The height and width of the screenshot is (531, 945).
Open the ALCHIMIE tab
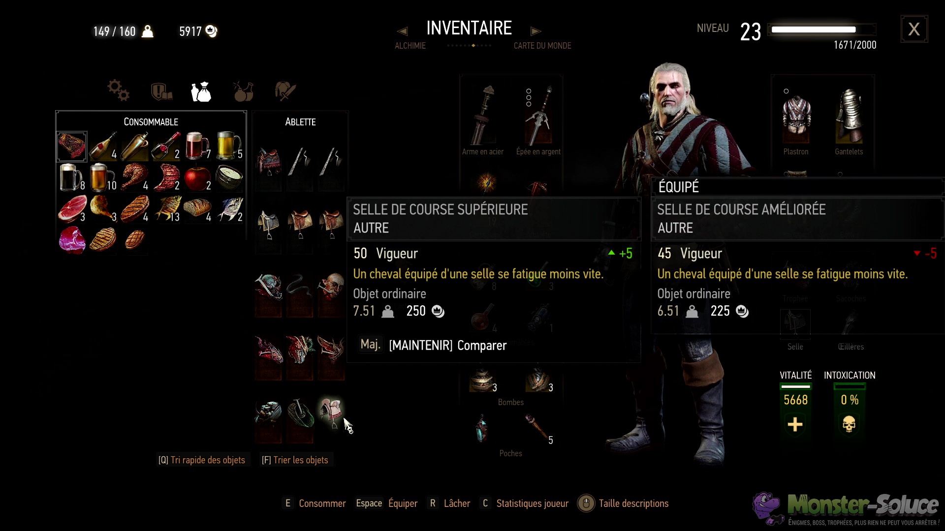pyautogui.click(x=410, y=46)
